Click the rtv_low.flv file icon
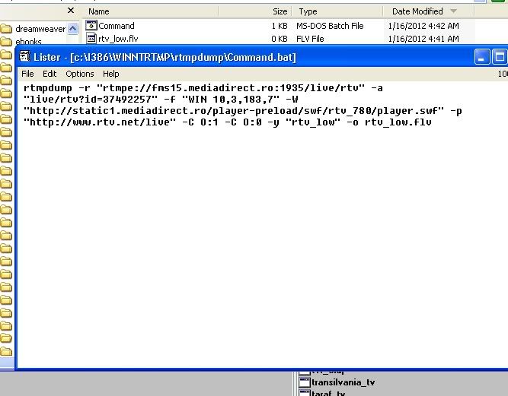This screenshot has width=508, height=396. (x=91, y=38)
